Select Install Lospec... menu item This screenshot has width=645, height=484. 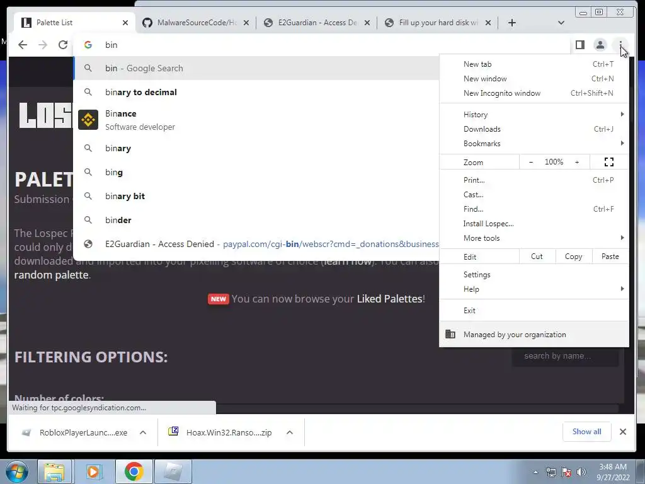point(534,224)
